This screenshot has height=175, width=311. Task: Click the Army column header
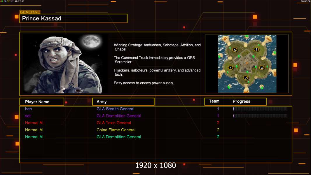pos(123,102)
